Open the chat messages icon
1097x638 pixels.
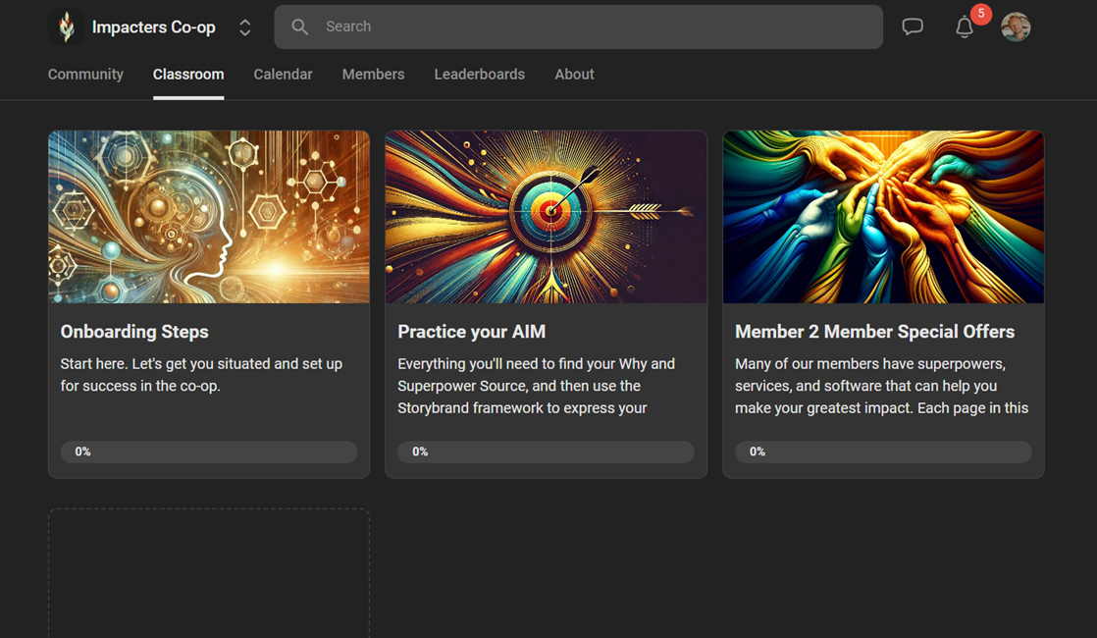[913, 27]
